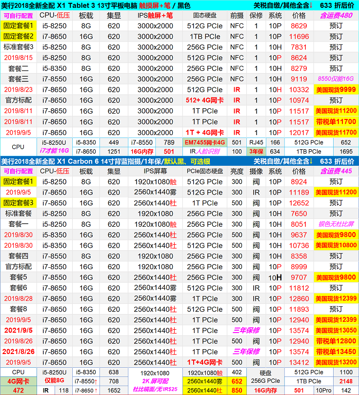
Task: Click the i7才能16G note
Action: [55, 151]
